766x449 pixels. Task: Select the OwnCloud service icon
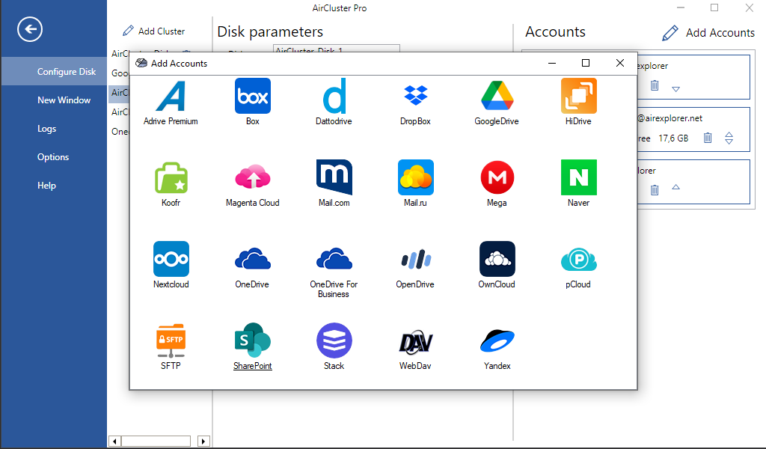coord(497,259)
